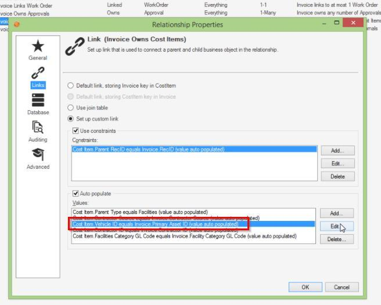Select the Set up custom link option
The height and width of the screenshot is (305, 381).
coord(71,119)
